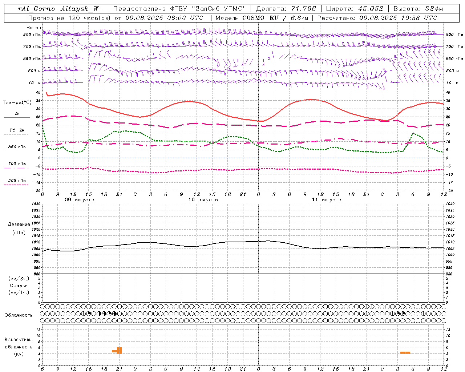The width and height of the screenshot is (465, 372).
Task: Click the Давление pressure chart title
Action: pyautogui.click(x=19, y=225)
